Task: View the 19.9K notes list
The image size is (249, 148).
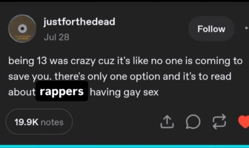Action: [x=39, y=122]
